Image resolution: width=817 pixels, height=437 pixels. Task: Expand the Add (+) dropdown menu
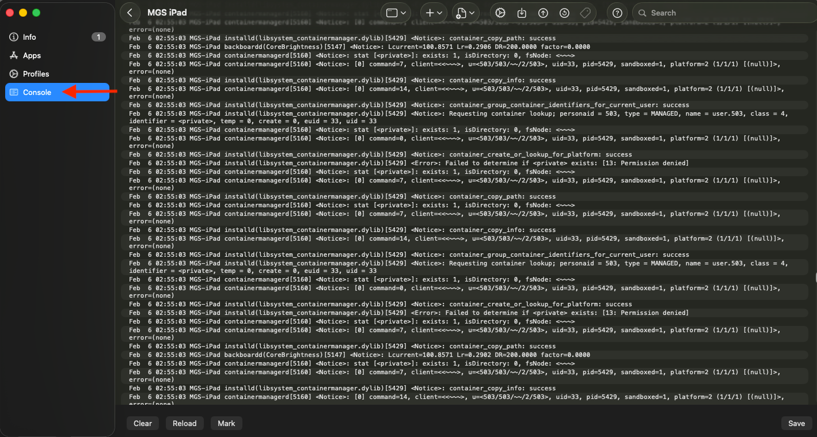[434, 13]
